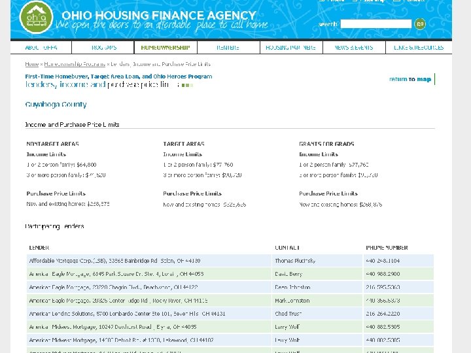This screenshot has width=471, height=353.
Task: Click phone number 440 988.2900
Action: tap(383, 274)
